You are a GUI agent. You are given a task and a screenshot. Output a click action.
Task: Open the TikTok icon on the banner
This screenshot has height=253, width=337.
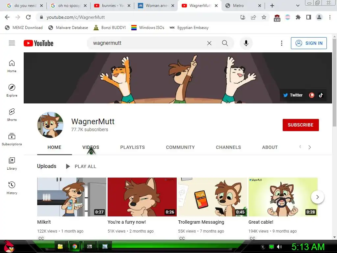[x=321, y=95]
